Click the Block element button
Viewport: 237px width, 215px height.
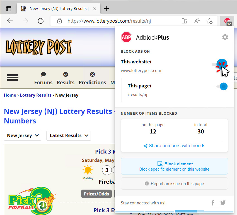tap(174, 166)
